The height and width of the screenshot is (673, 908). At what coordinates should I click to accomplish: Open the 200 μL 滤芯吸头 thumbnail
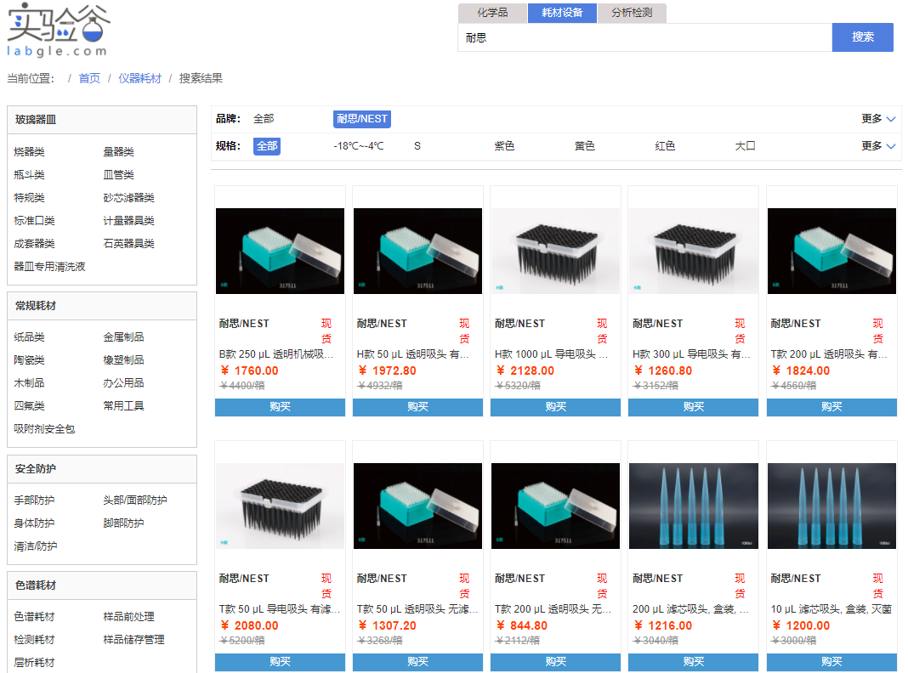[x=694, y=506]
